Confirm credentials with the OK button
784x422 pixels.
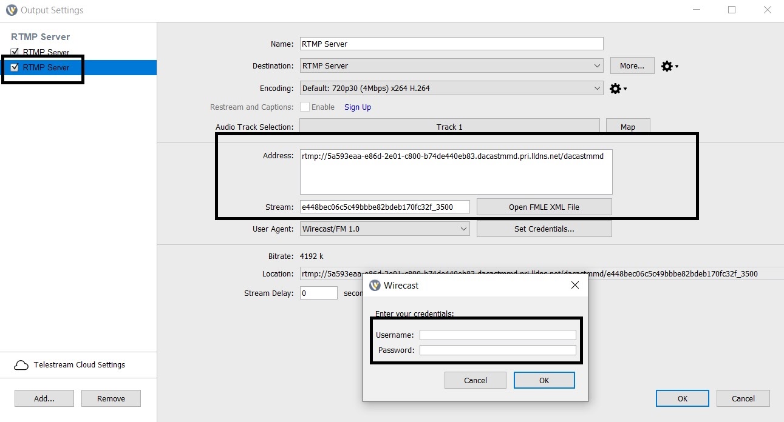click(544, 380)
